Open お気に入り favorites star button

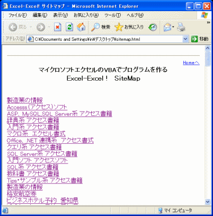tap(129, 27)
